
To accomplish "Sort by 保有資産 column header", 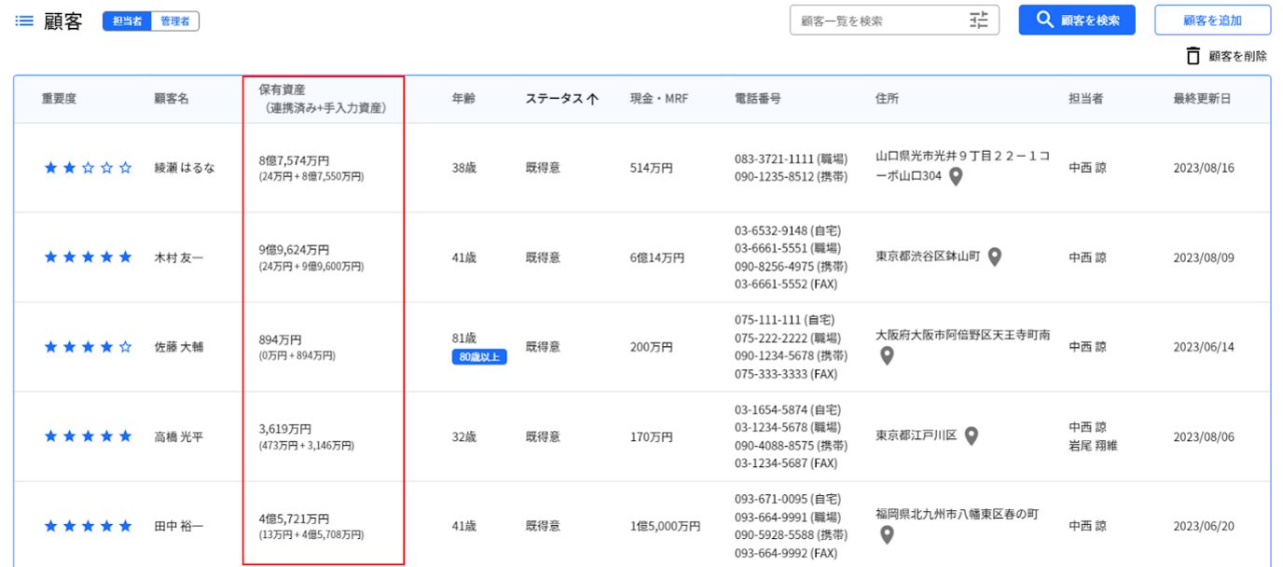I will [x=323, y=99].
